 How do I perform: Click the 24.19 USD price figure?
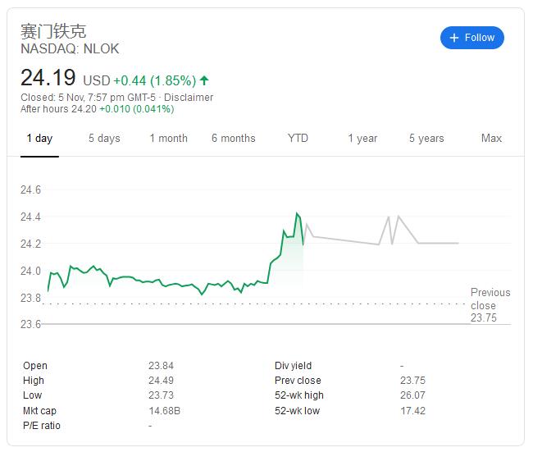(48, 79)
